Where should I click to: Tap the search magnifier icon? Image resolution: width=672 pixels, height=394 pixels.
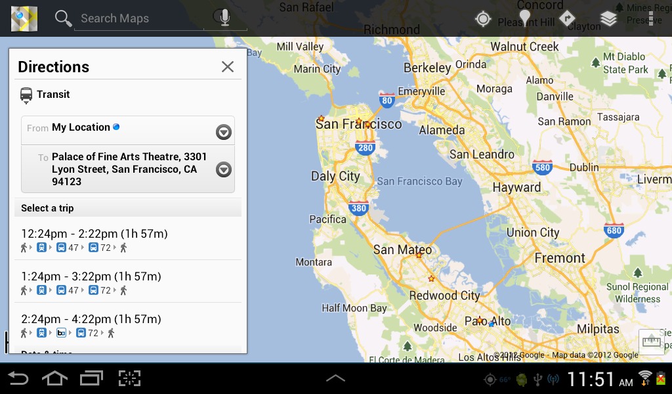click(63, 18)
